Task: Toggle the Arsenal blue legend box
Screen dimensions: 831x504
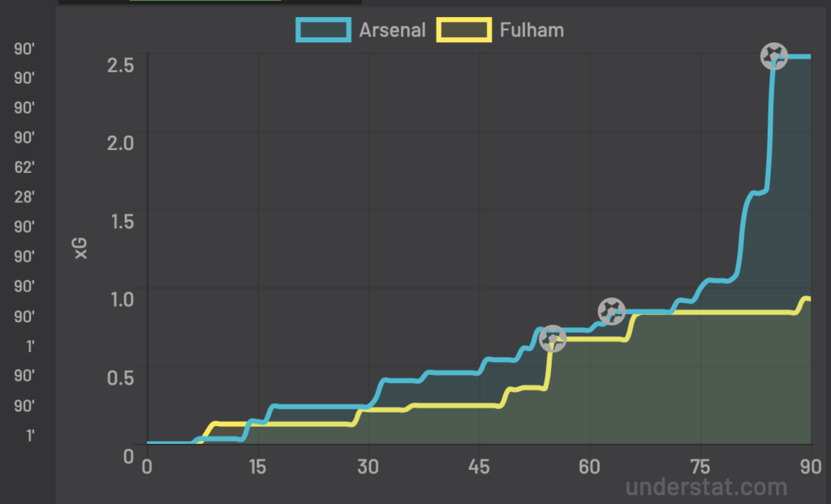Action: point(323,30)
